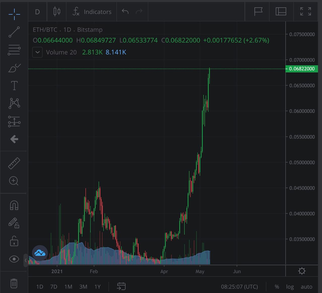Click the 0.06822000 current price label
Image resolution: width=322 pixels, height=293 pixels.
[302, 69]
